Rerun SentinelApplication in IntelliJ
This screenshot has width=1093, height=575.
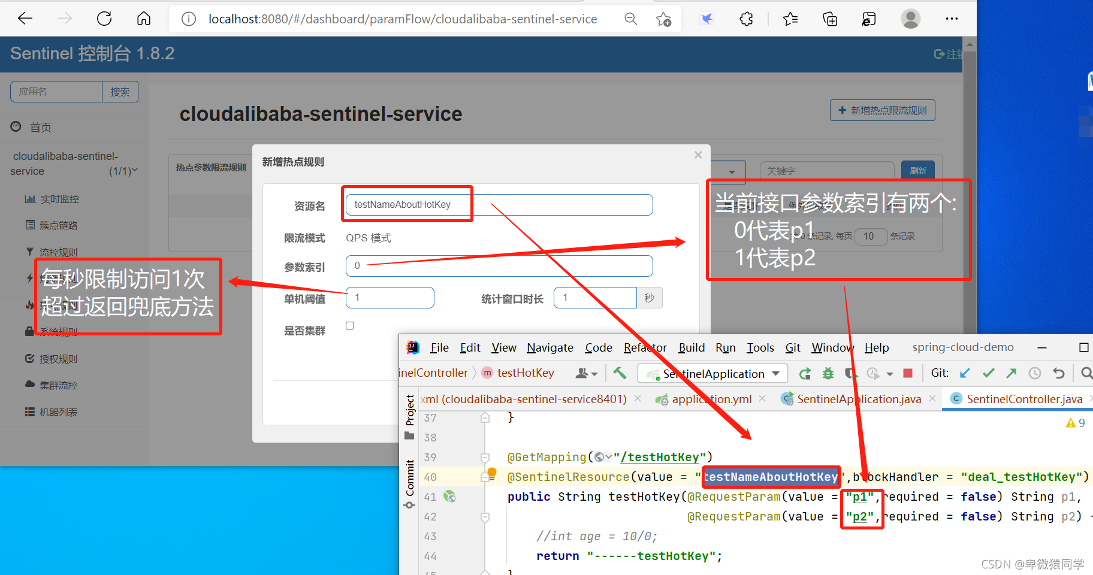point(805,374)
